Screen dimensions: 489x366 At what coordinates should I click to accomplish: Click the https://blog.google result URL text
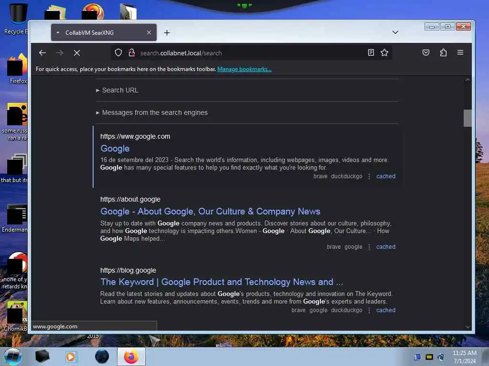tap(128, 271)
